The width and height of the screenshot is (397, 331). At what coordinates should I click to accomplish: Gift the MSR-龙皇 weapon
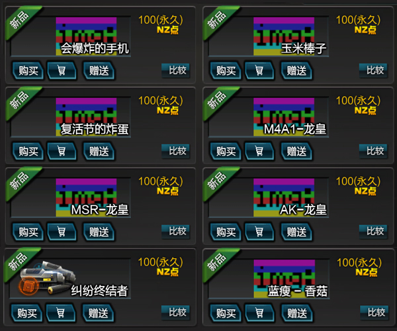tap(99, 232)
